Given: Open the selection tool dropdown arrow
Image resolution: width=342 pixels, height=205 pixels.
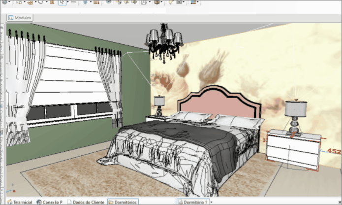Looking at the screenshot, I should click(67, 2).
